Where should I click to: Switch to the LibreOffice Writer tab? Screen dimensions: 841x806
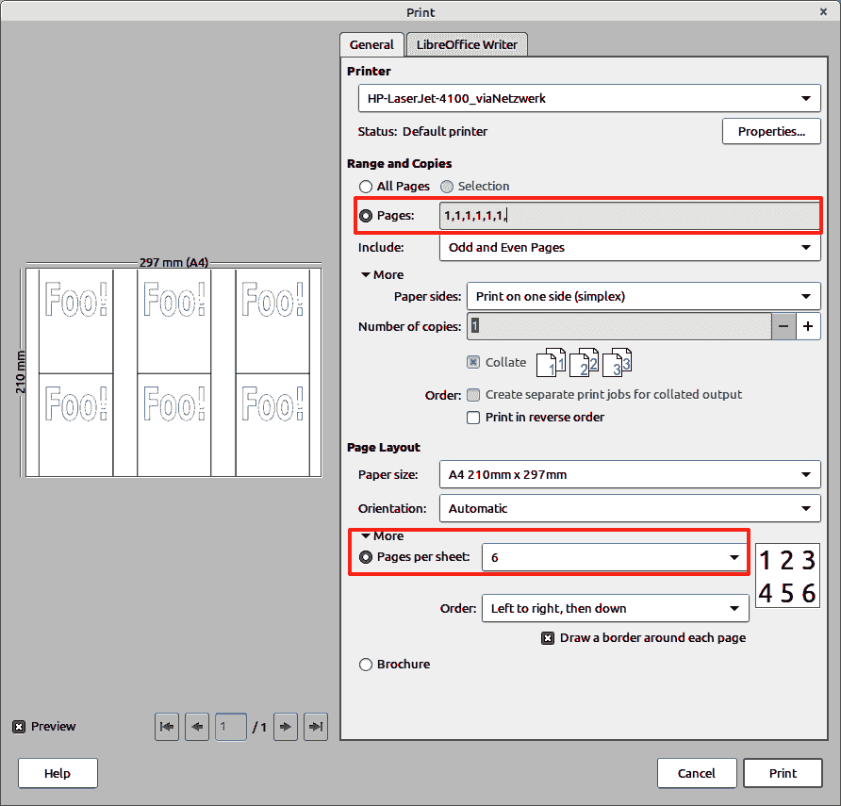466,44
